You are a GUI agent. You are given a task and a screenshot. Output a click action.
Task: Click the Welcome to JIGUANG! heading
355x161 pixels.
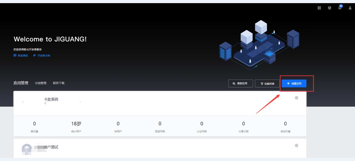click(x=50, y=39)
